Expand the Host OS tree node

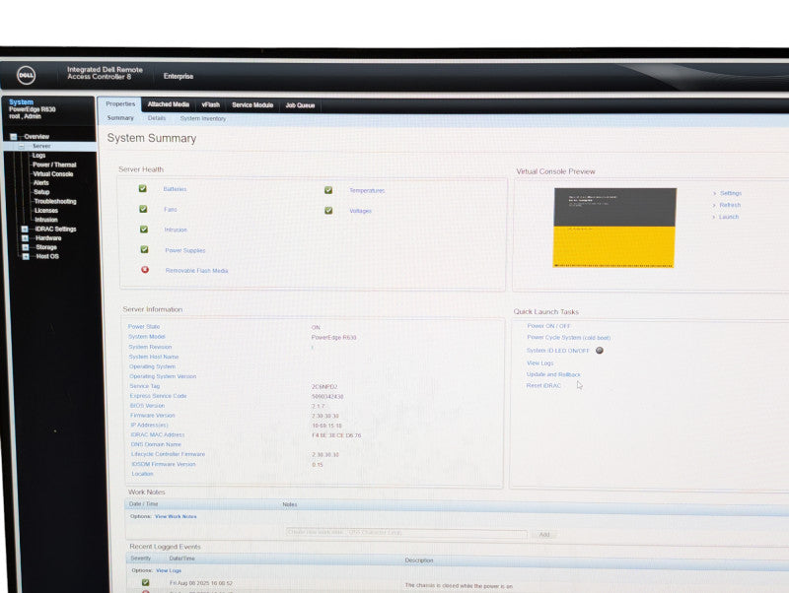pos(27,256)
